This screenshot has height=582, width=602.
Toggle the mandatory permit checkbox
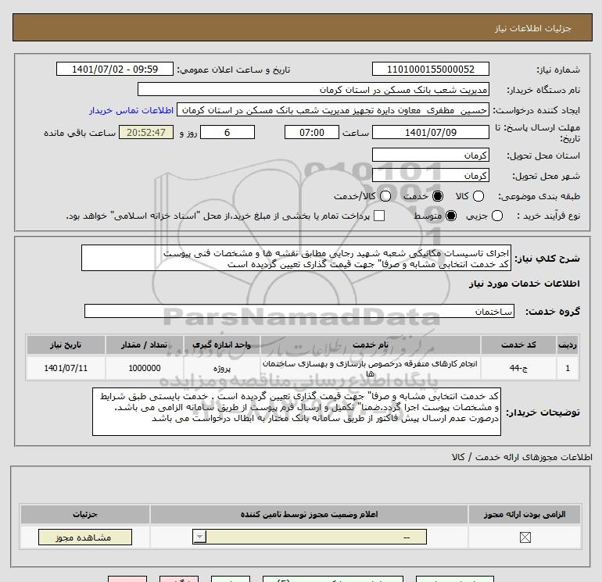click(525, 537)
